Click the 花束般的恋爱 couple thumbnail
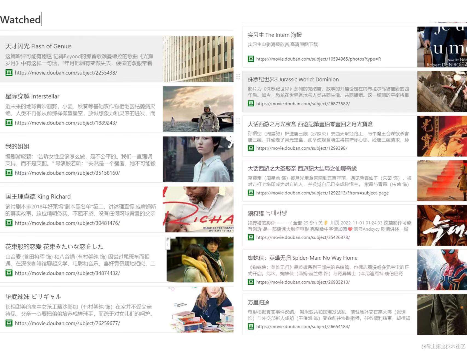This screenshot has height=351, width=467. tap(198, 259)
